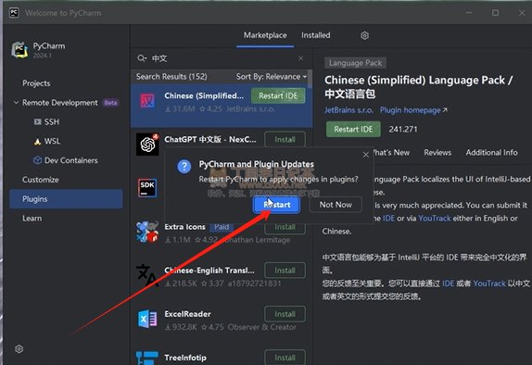Clear the plugin search field
Screen dimensions: 532x365
coord(301,58)
